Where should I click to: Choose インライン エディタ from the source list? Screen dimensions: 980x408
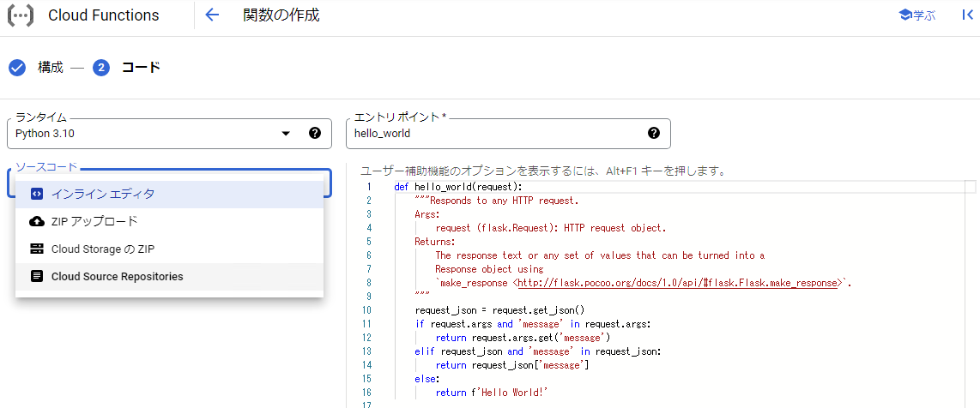pos(169,194)
